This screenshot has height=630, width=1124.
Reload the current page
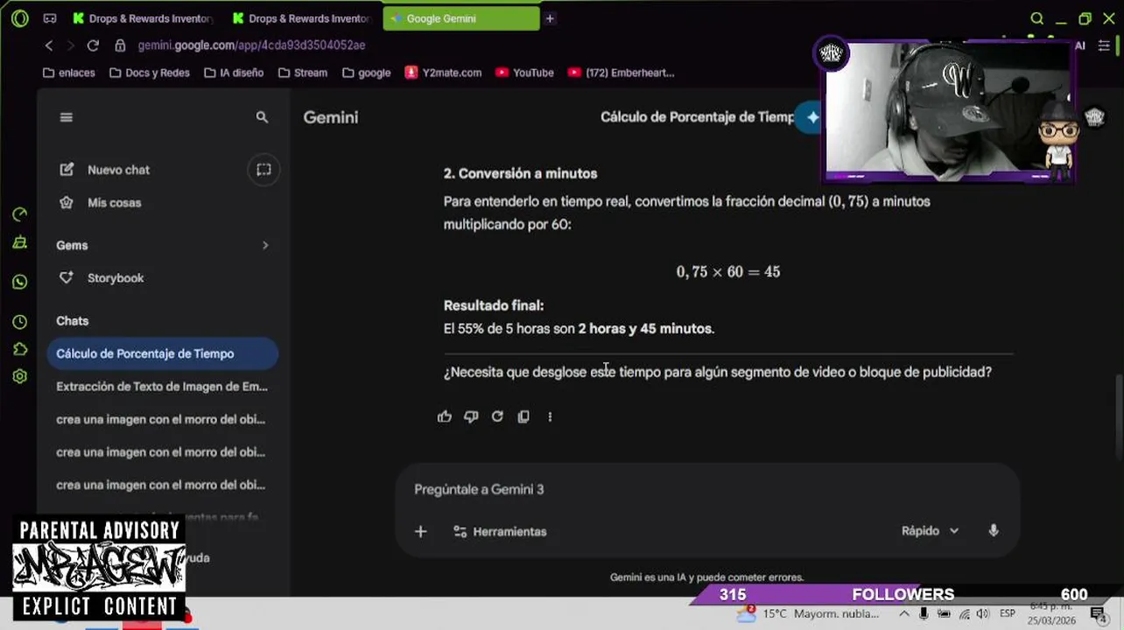[93, 45]
